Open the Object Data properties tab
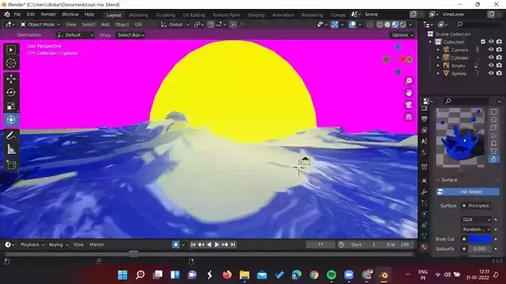 pyautogui.click(x=424, y=236)
